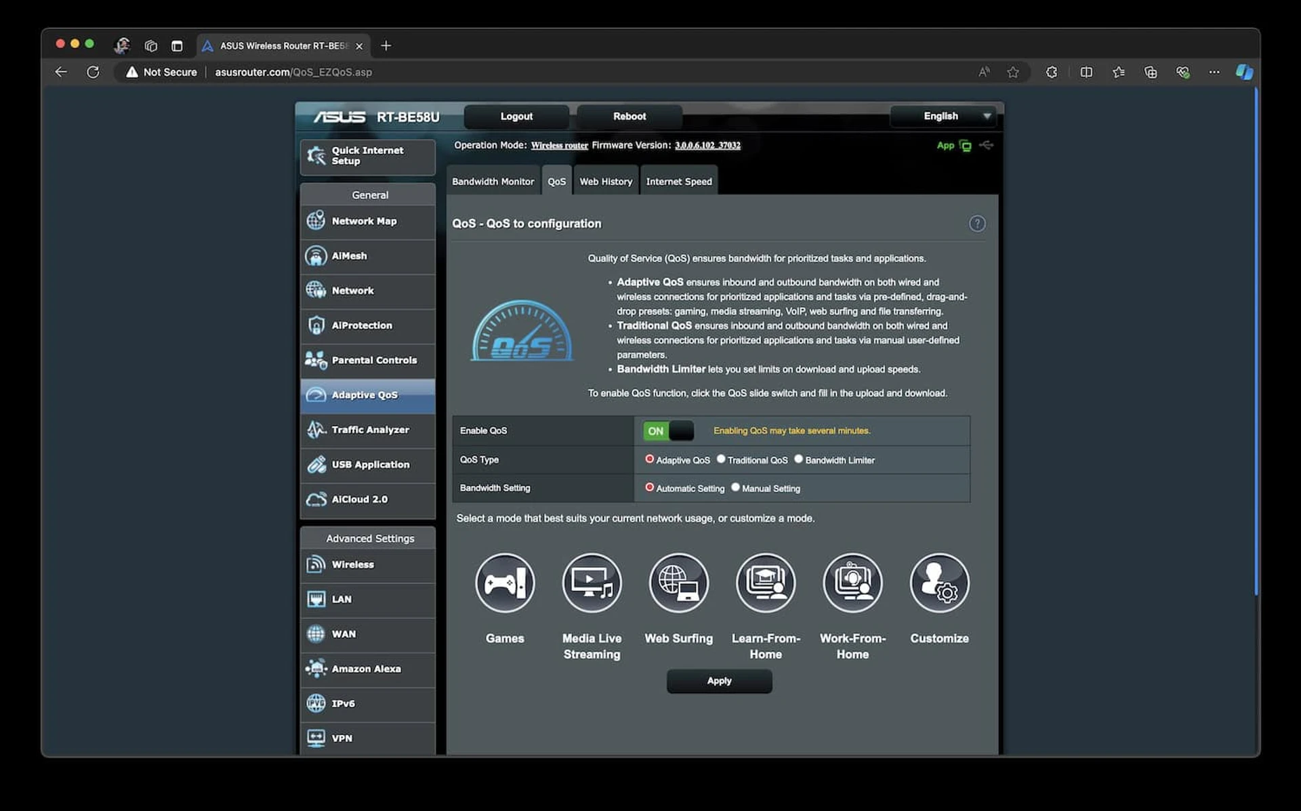1301x811 pixels.
Task: Go back in browser
Action: (61, 72)
